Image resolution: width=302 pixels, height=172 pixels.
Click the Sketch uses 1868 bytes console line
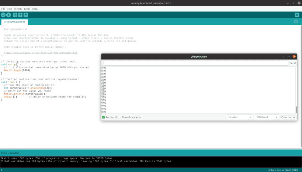[x=57, y=158]
